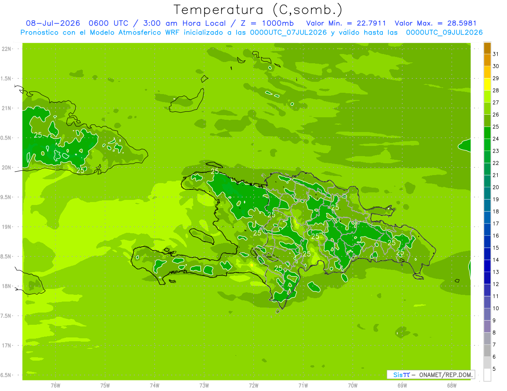Select the date text '08-Jul-2026'

(x=53, y=23)
